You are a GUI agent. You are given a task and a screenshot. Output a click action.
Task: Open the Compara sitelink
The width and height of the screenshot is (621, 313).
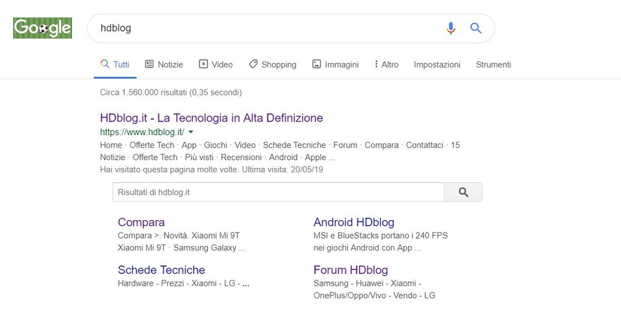142,222
